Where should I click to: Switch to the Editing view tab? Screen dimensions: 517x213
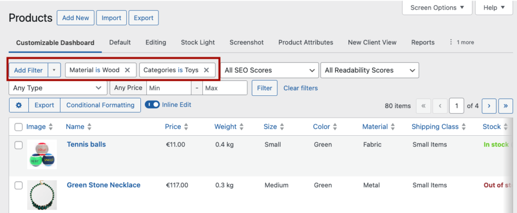(156, 42)
